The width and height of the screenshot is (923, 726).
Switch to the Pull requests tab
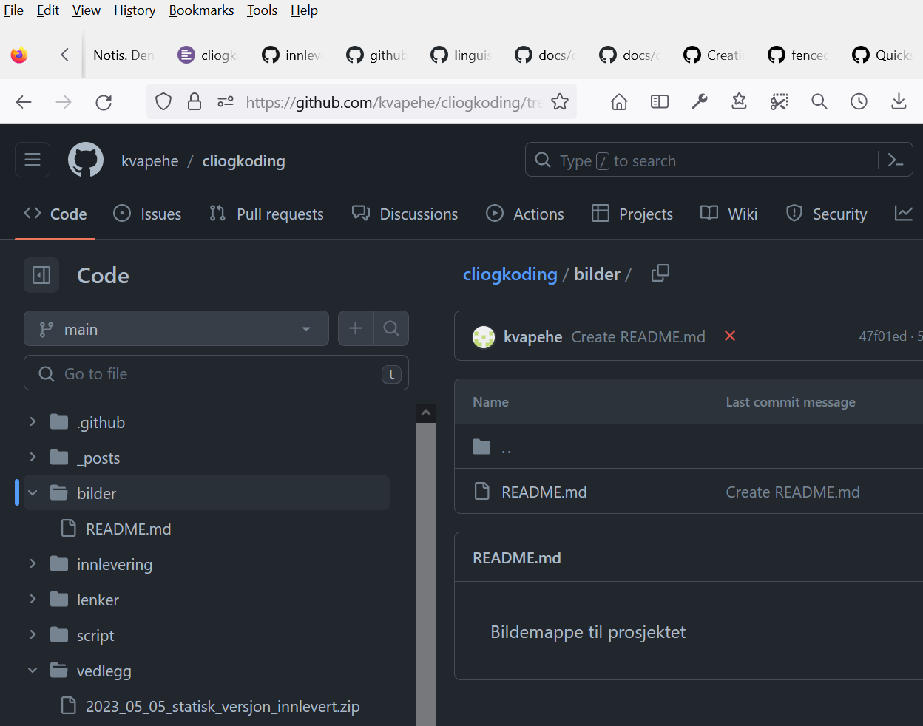[266, 214]
